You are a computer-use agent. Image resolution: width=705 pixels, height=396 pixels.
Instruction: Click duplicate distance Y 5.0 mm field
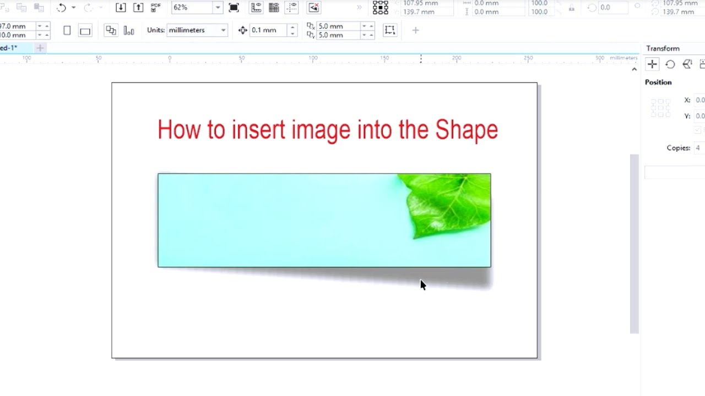[338, 35]
